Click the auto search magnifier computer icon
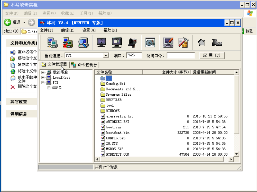Viewport: 257px width, 192px height. [84, 43]
